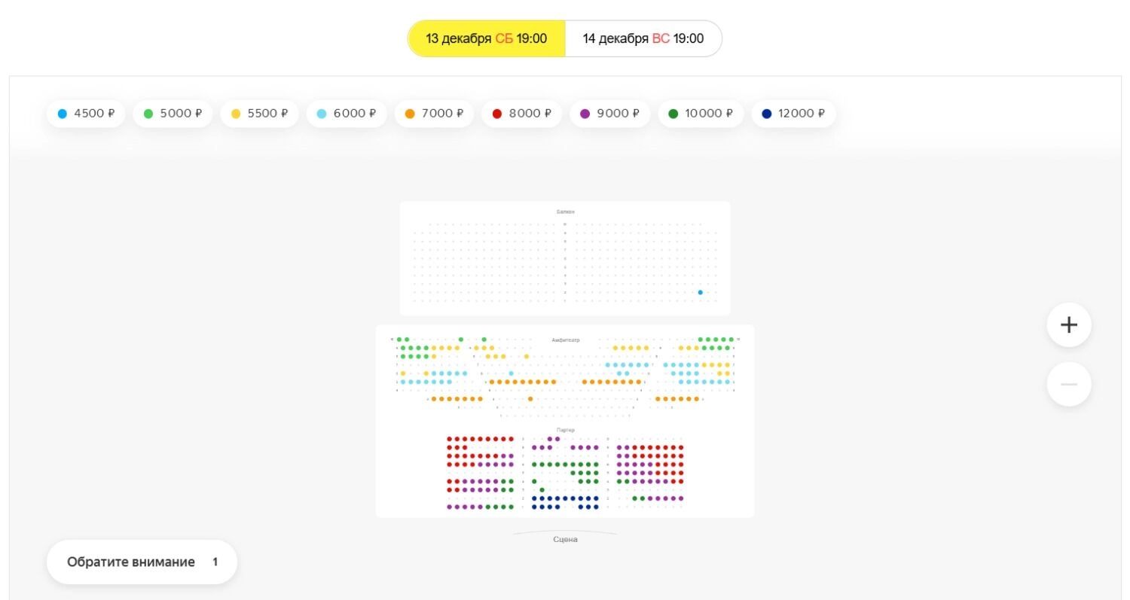Zoom in the seating map with plus button
This screenshot has height=600, width=1130.
pos(1068,324)
